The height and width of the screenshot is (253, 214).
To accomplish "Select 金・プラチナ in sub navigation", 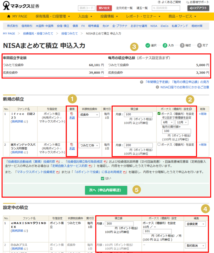I will (120, 26).
